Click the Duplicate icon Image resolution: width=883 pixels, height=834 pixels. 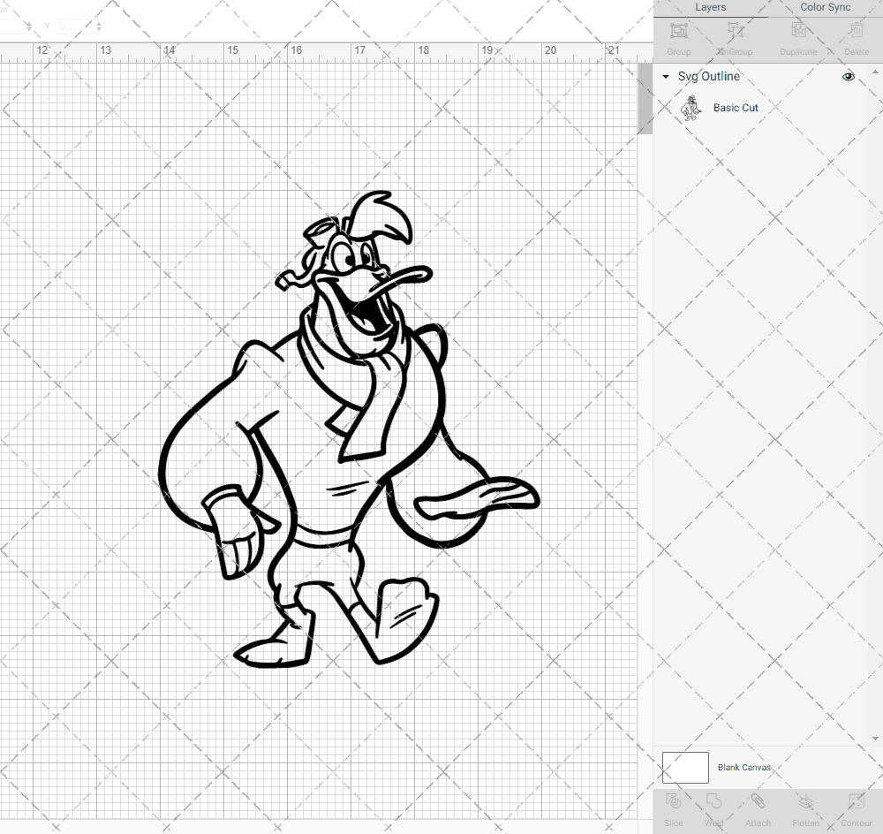pos(798,30)
